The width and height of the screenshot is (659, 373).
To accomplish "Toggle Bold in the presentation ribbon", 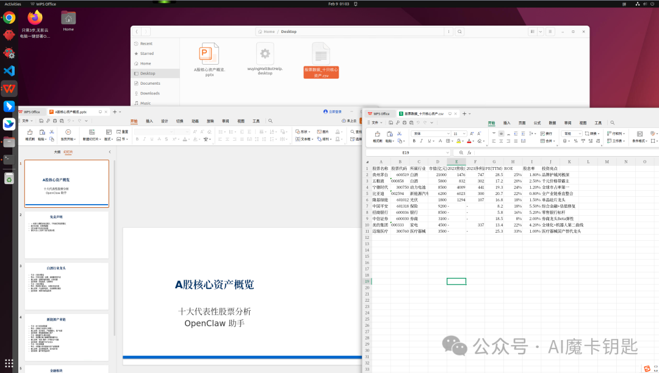I will point(137,139).
